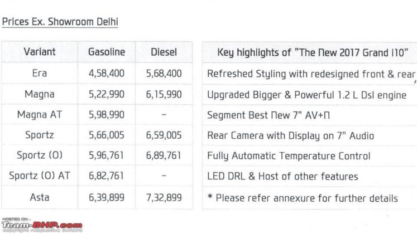Select the Sportz (O) variant cell
Image resolution: width=417 pixels, height=234 pixels.
coord(40,156)
